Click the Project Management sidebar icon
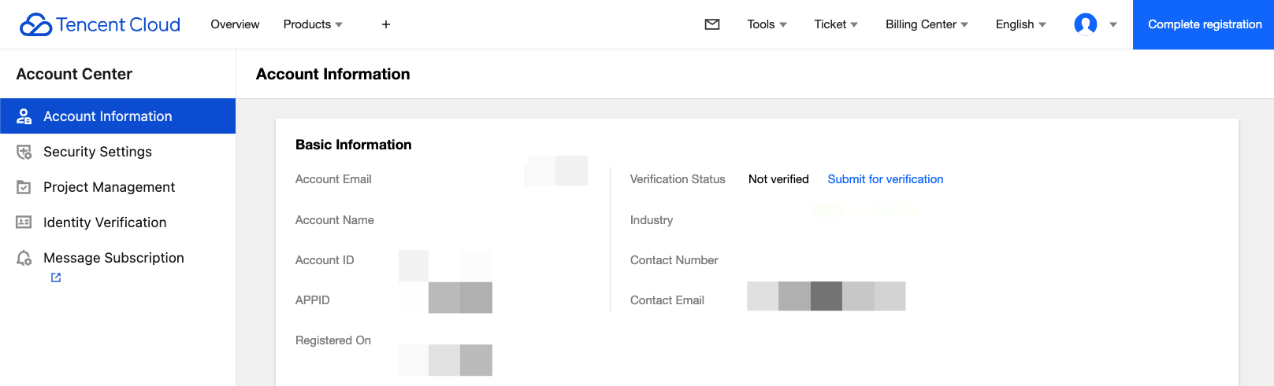Image resolution: width=1274 pixels, height=386 pixels. click(x=24, y=187)
